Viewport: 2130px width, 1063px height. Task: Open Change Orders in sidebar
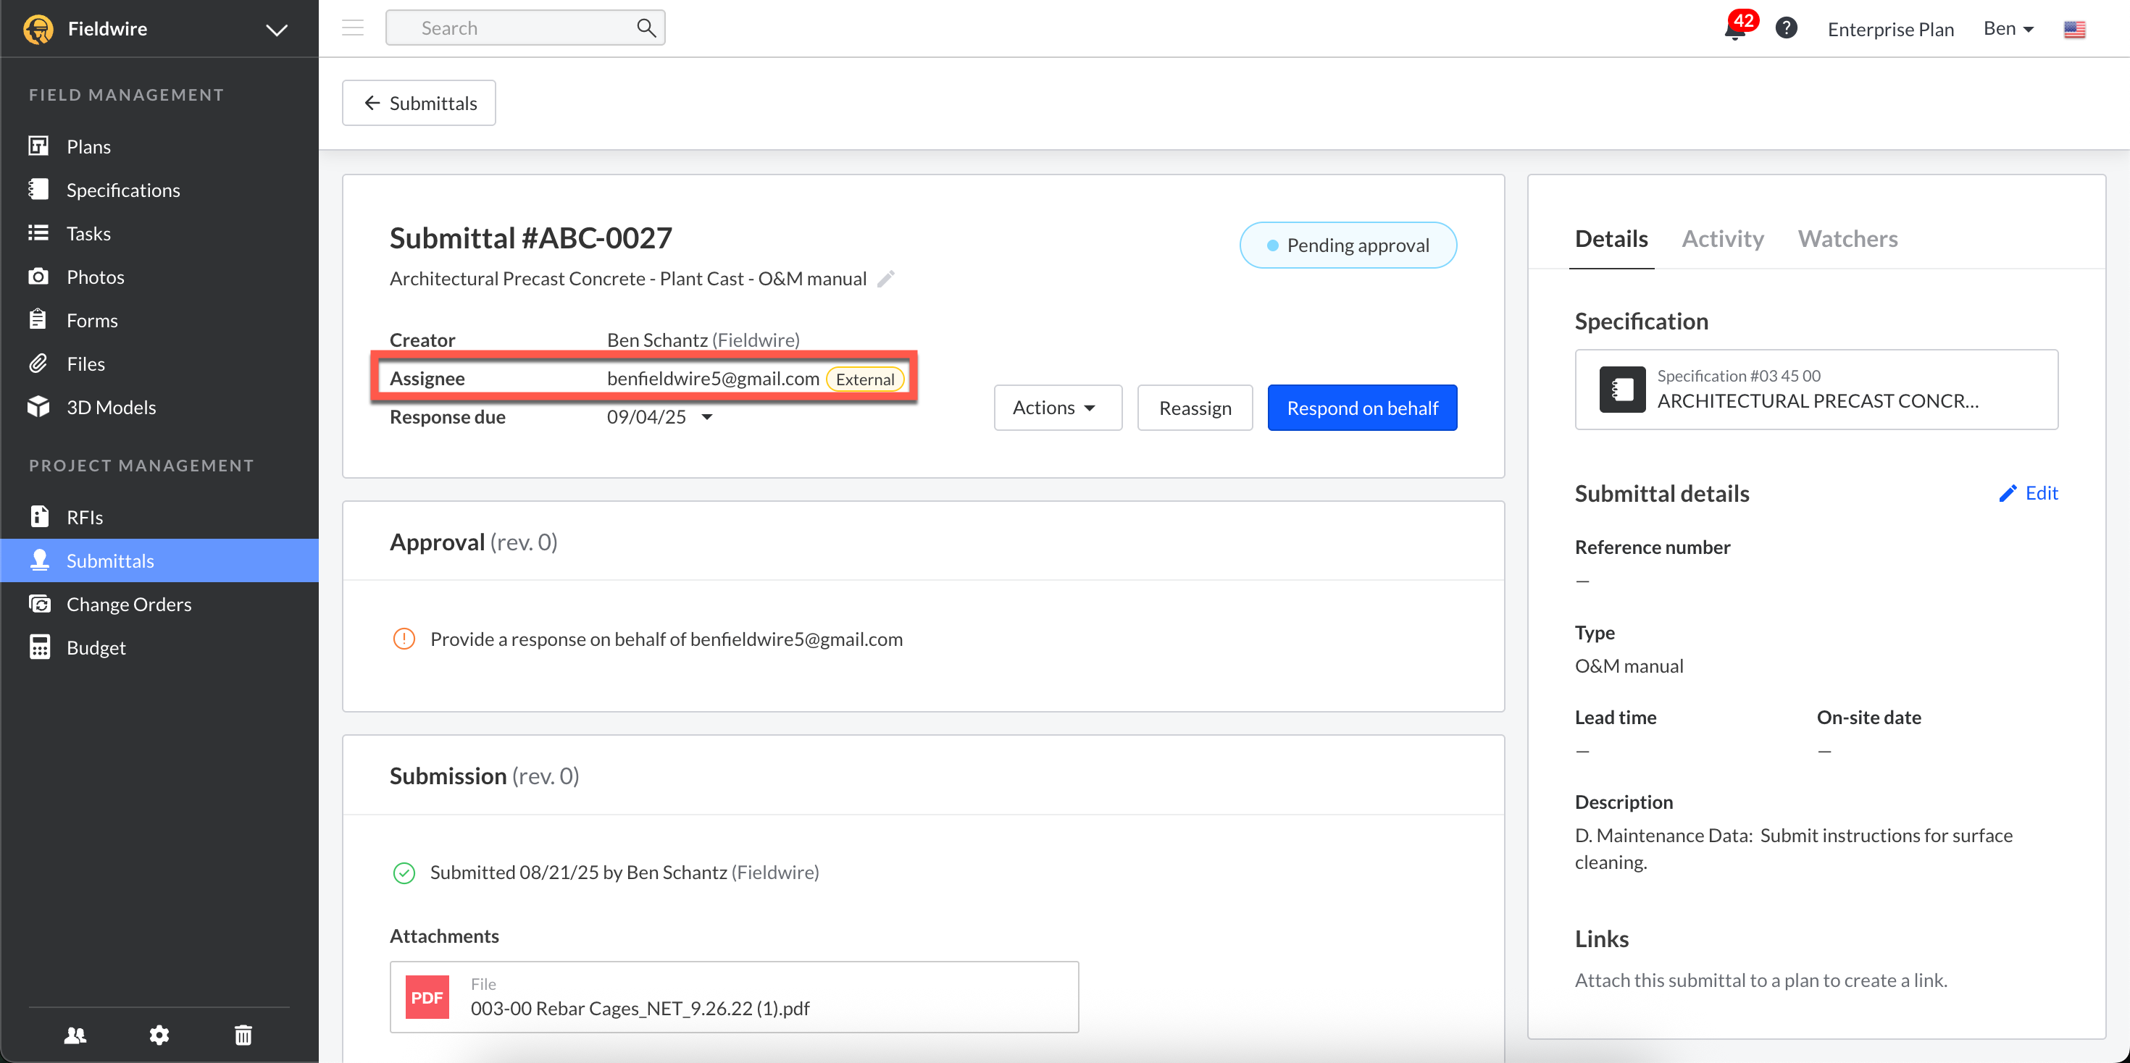(x=128, y=604)
